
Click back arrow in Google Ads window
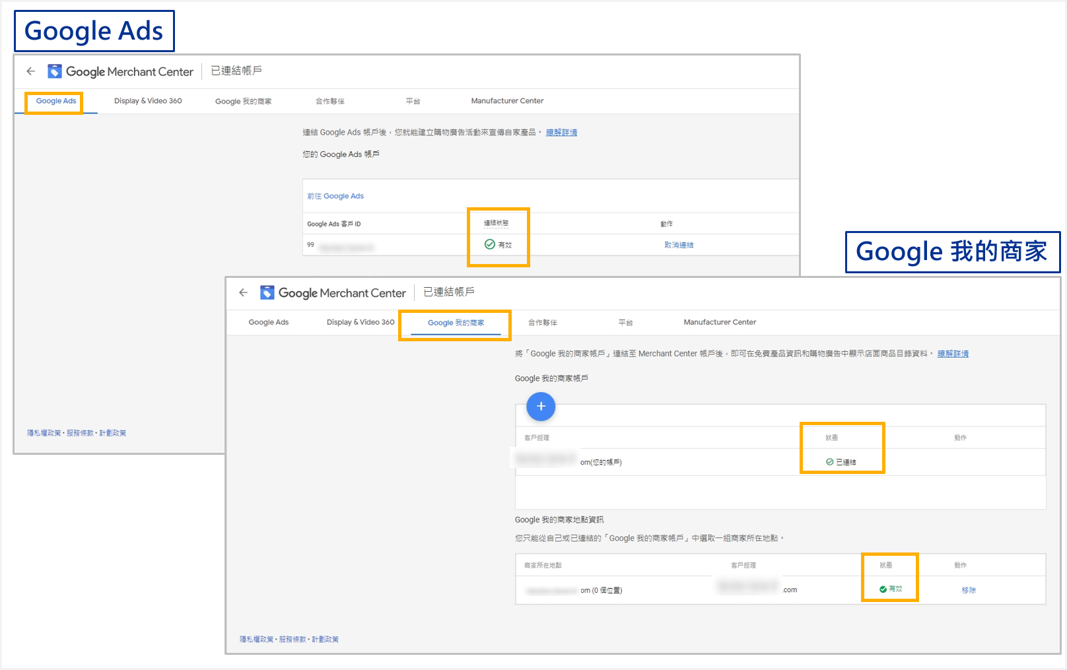31,71
